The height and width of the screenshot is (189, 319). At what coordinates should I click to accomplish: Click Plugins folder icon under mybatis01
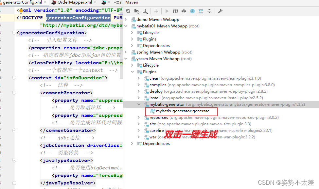click(x=140, y=39)
